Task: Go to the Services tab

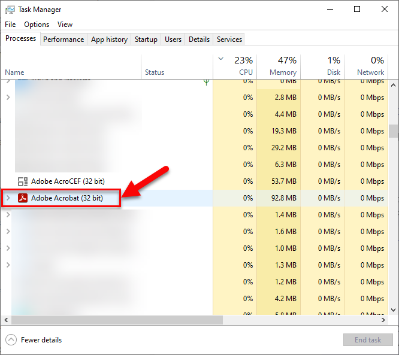Action: 229,40
